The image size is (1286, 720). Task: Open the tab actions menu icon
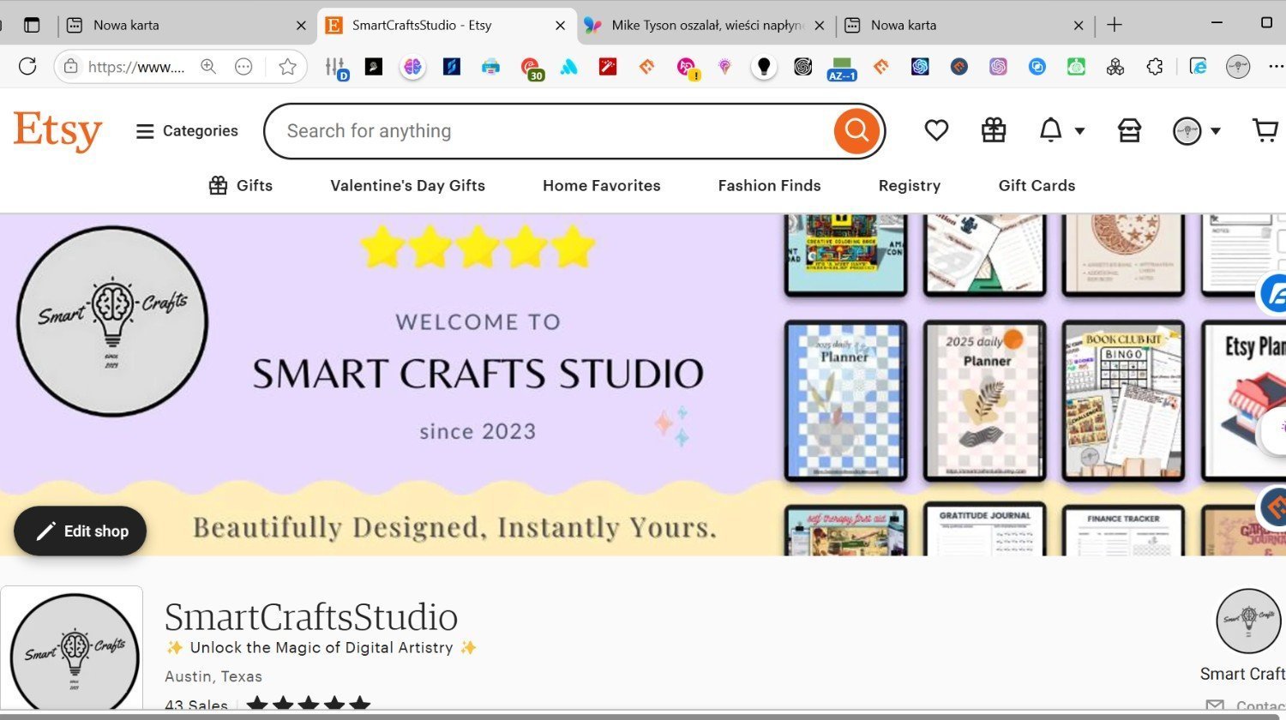click(x=32, y=25)
